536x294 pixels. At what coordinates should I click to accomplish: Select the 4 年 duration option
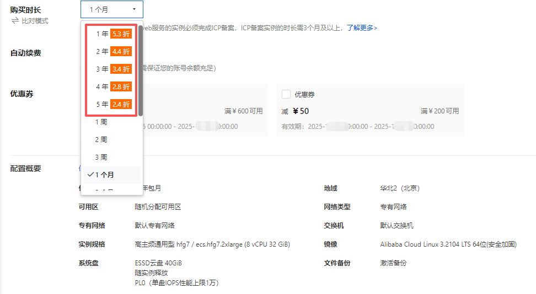coord(101,87)
